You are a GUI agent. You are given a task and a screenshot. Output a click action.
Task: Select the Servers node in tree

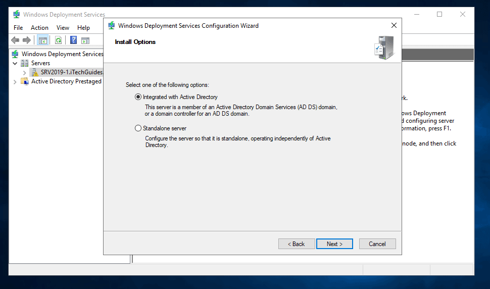tap(40, 63)
